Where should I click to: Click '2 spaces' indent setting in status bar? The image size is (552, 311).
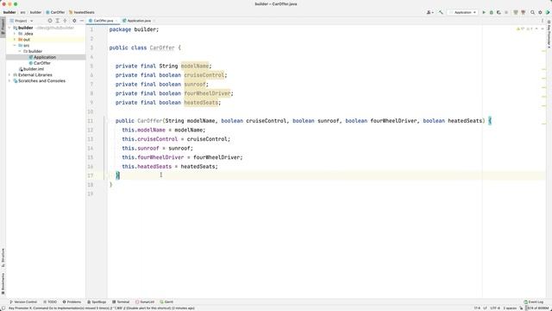(510, 308)
